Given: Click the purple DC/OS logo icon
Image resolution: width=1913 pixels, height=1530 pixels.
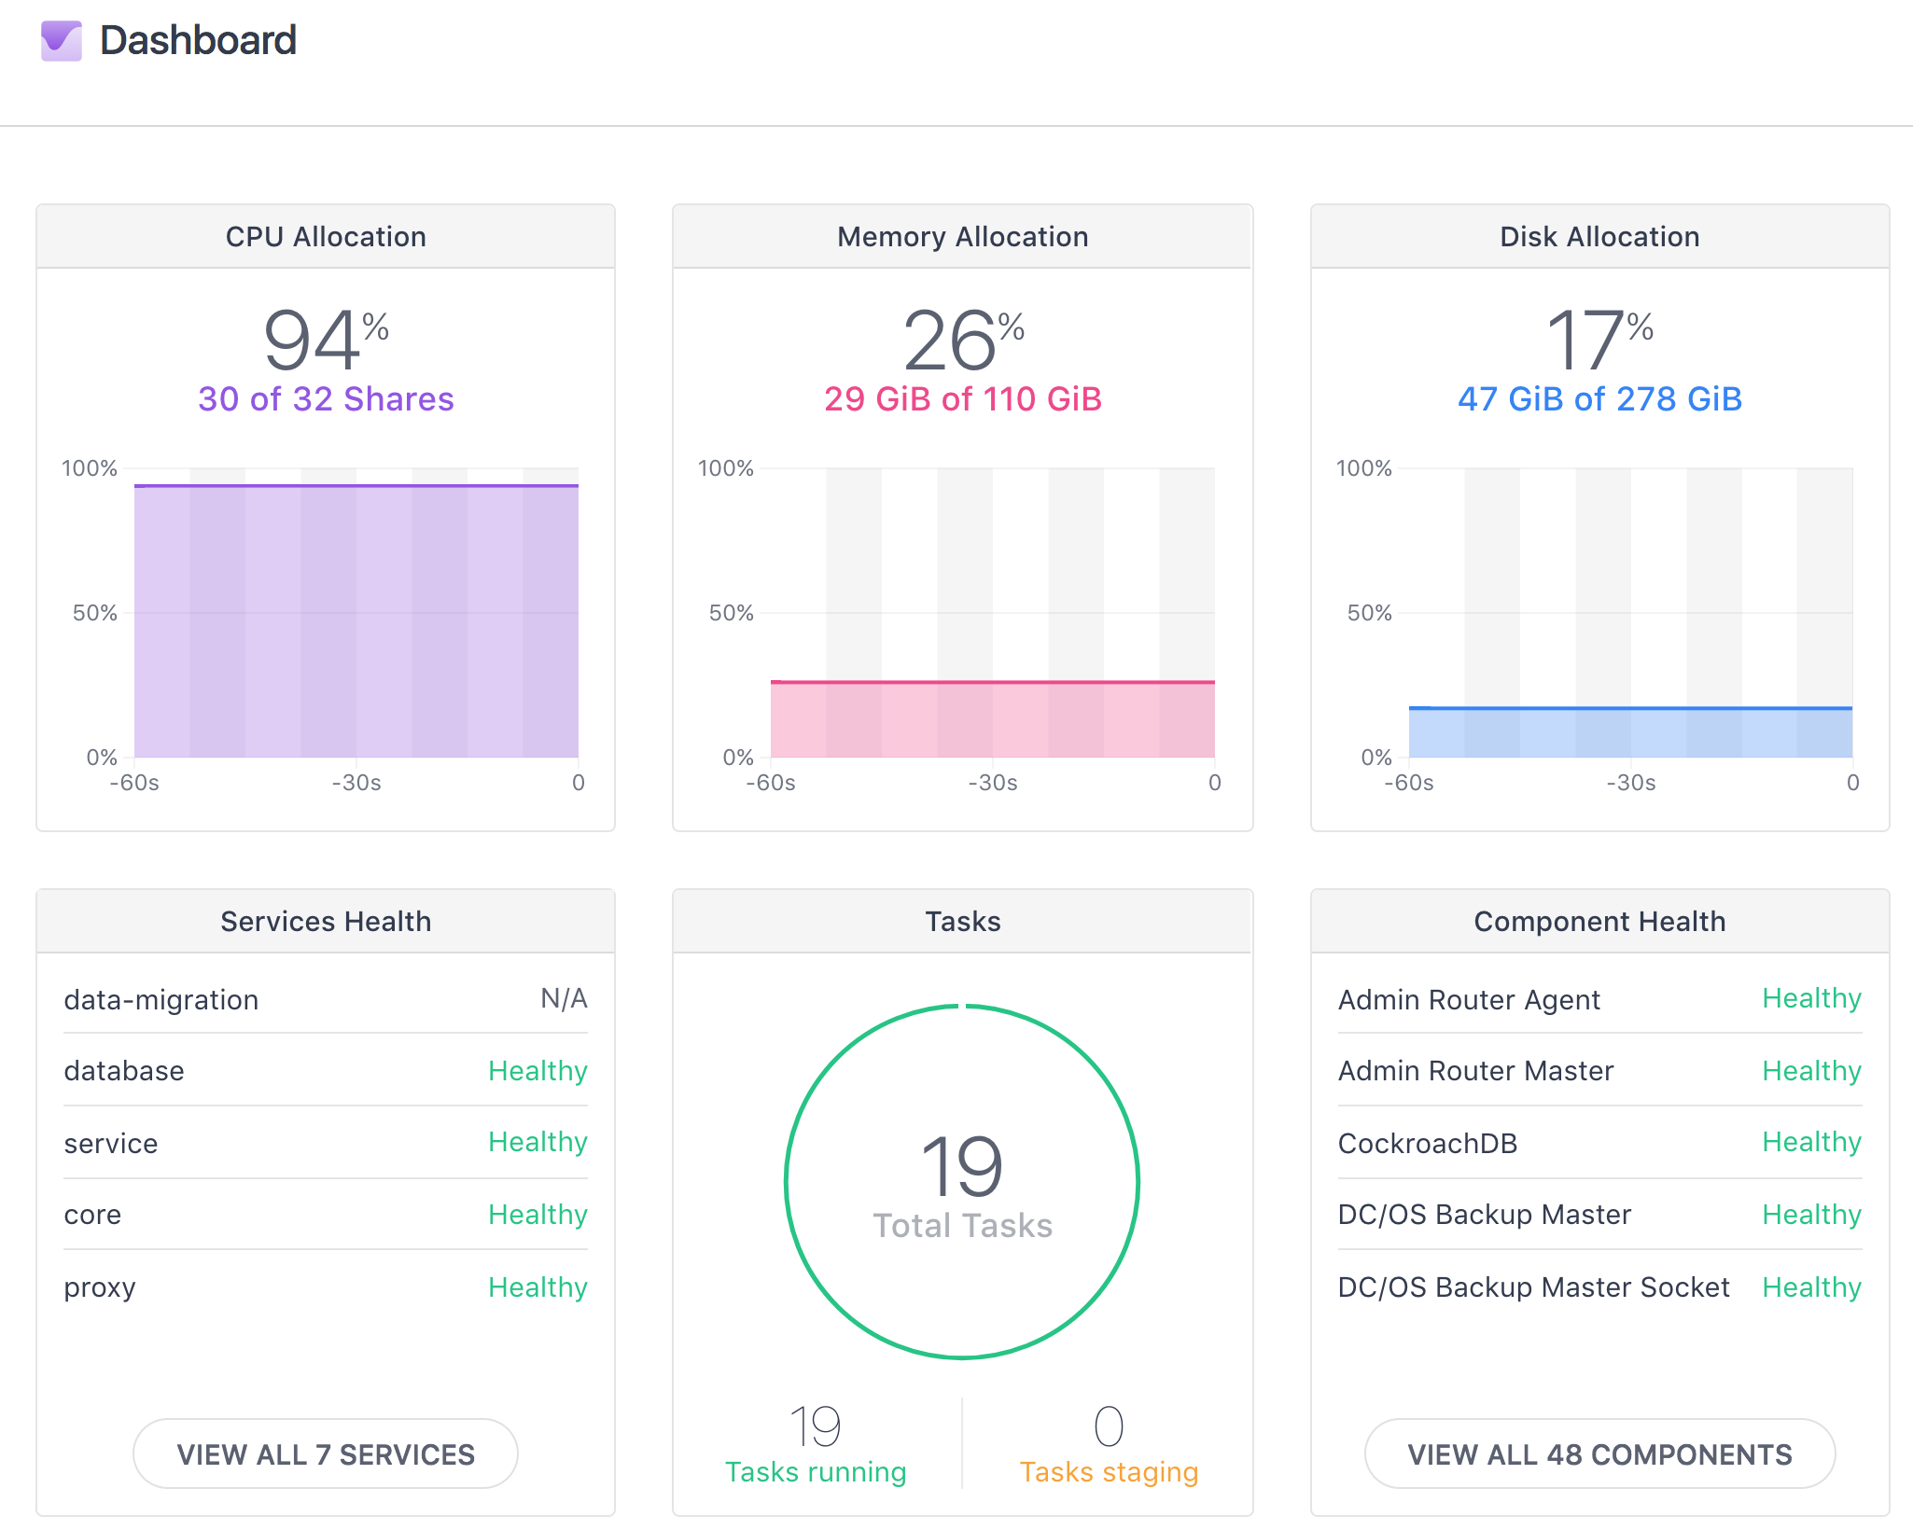Looking at the screenshot, I should tap(62, 41).
